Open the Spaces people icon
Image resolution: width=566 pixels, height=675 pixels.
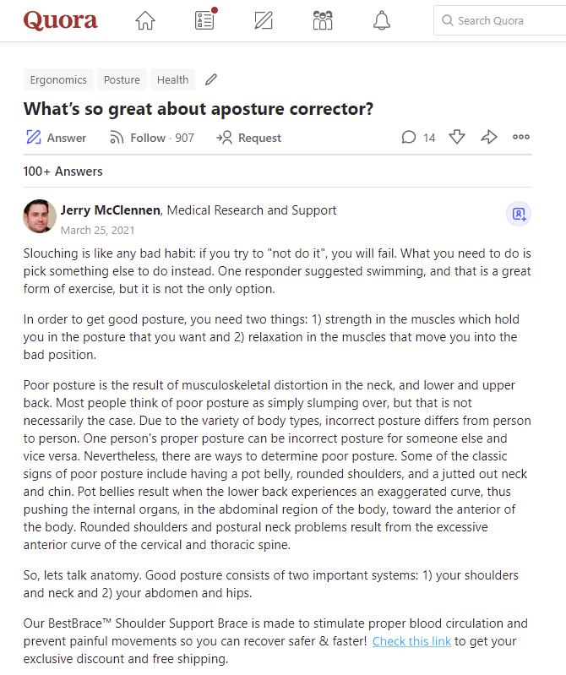(323, 20)
